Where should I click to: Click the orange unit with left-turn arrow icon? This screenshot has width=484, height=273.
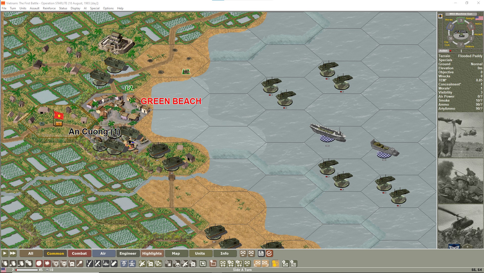point(258,264)
